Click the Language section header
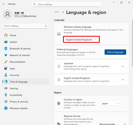The height and width of the screenshot is (125, 133). [x=59, y=20]
